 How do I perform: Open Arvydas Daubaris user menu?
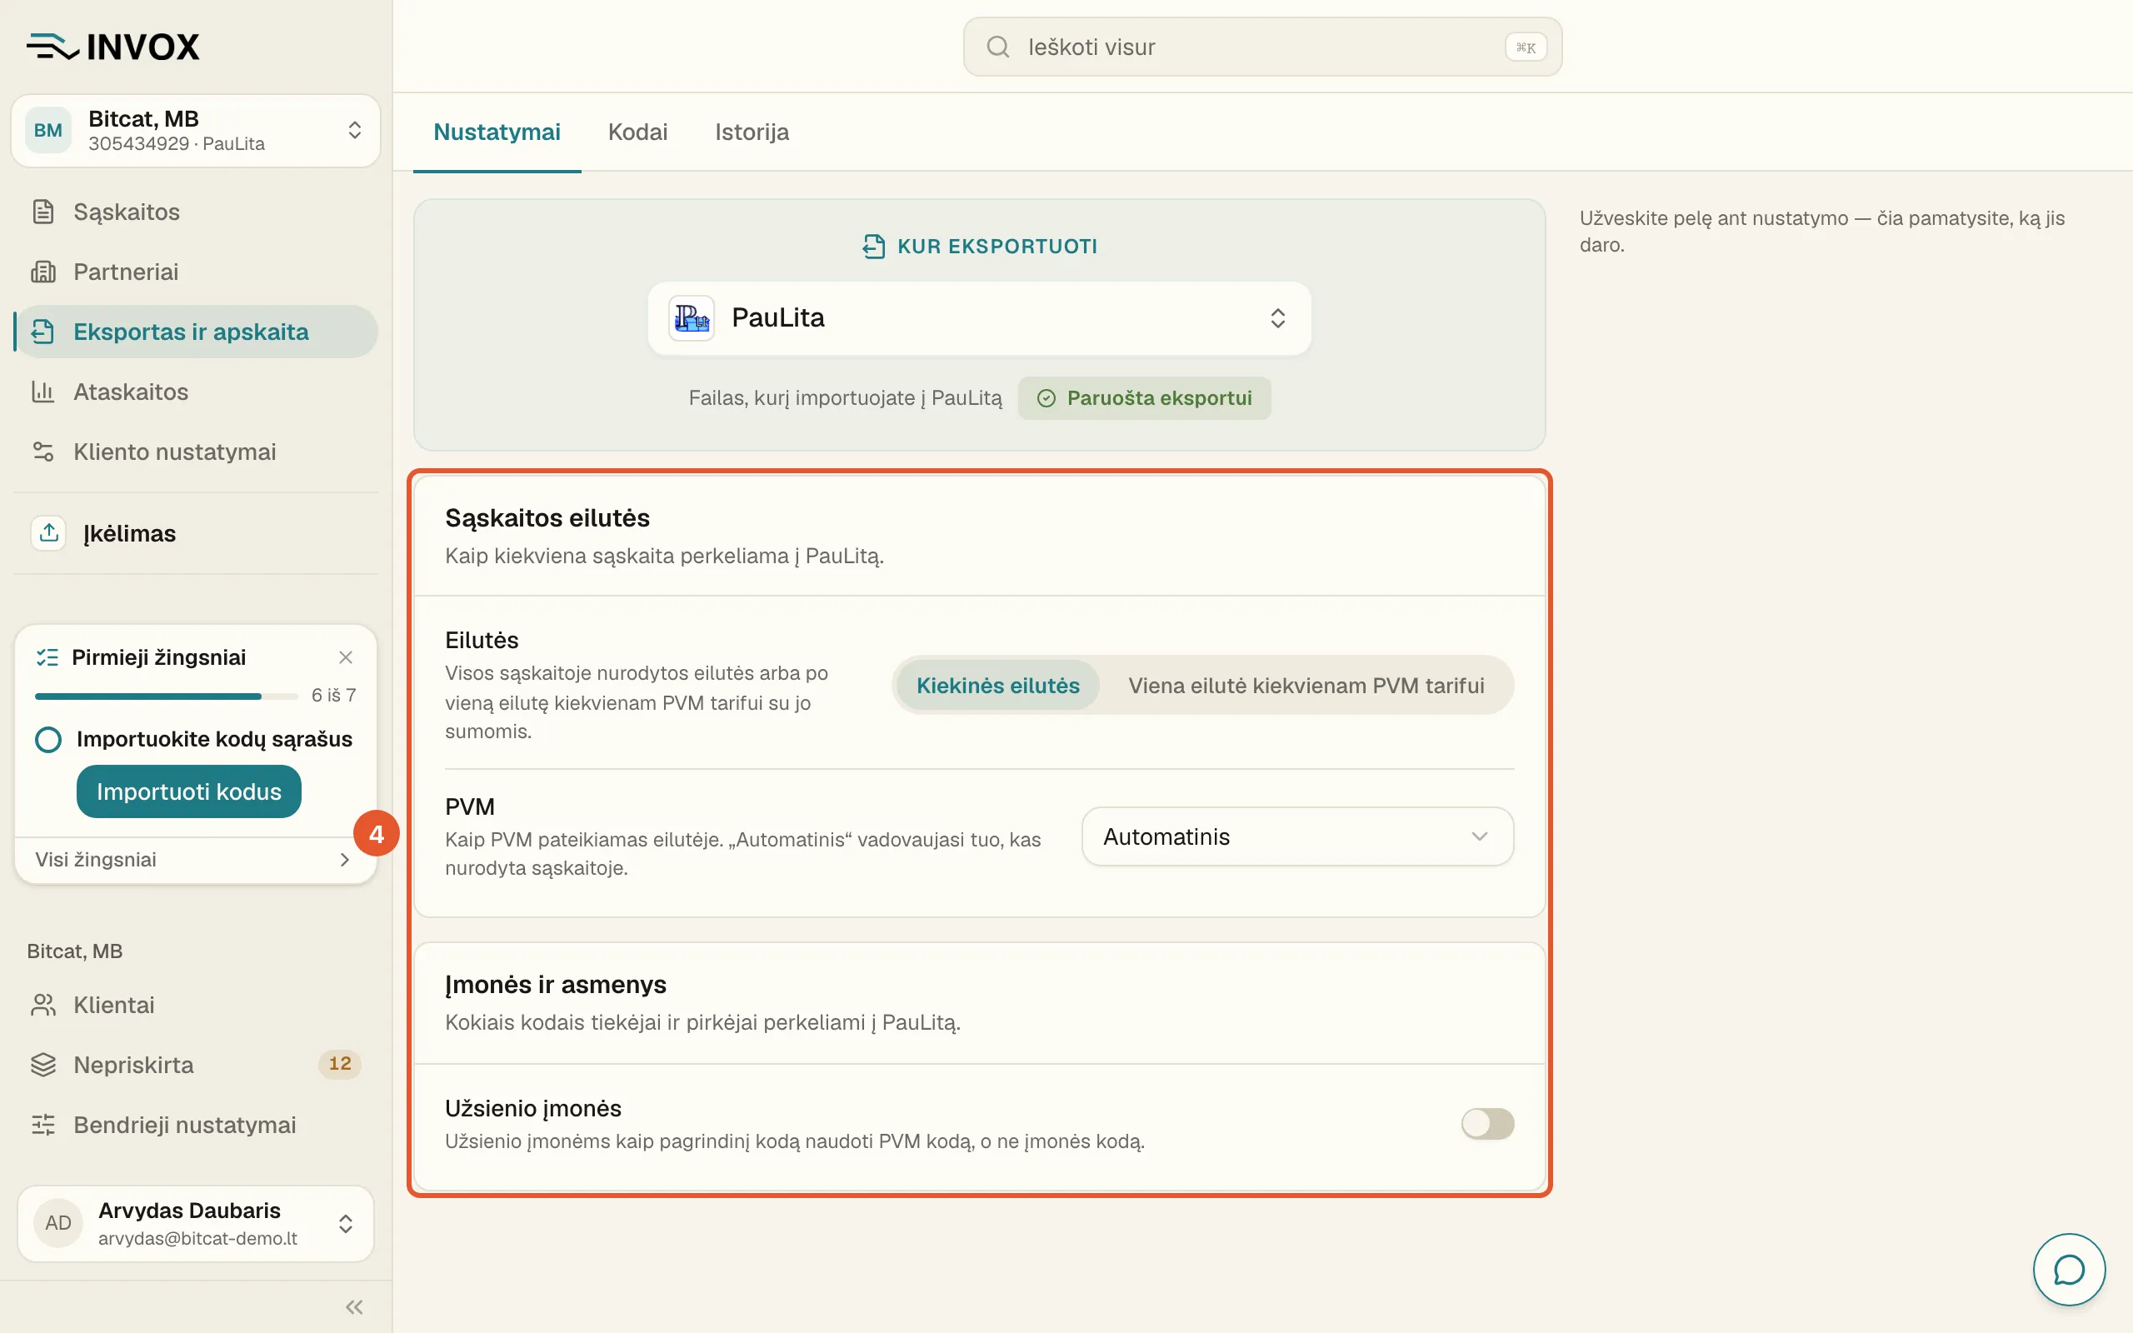pyautogui.click(x=196, y=1223)
